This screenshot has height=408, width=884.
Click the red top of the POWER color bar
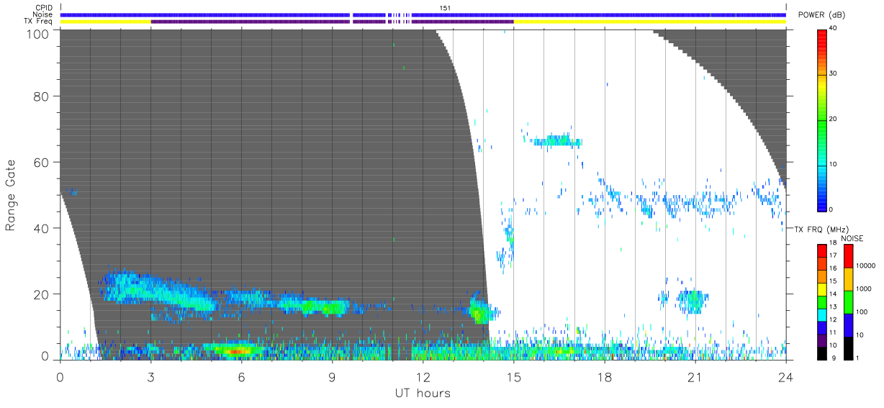[x=823, y=37]
